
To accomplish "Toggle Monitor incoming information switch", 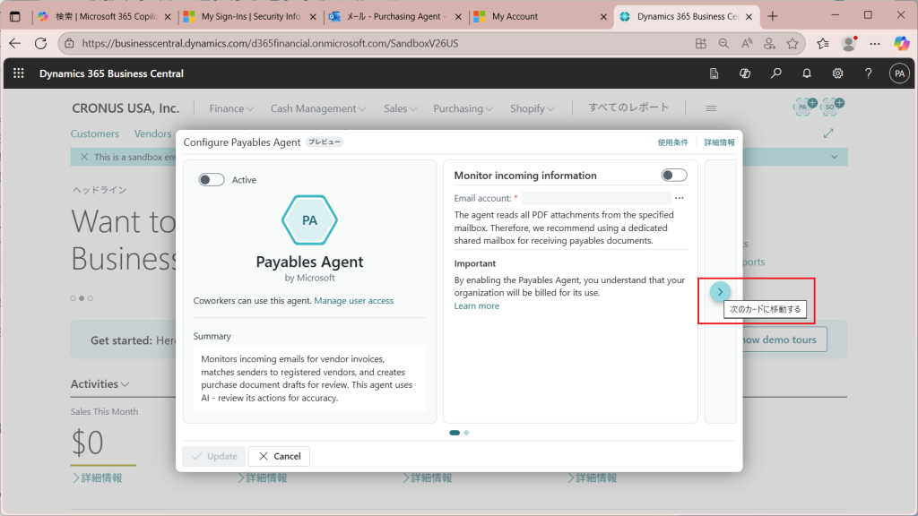I will [x=674, y=175].
